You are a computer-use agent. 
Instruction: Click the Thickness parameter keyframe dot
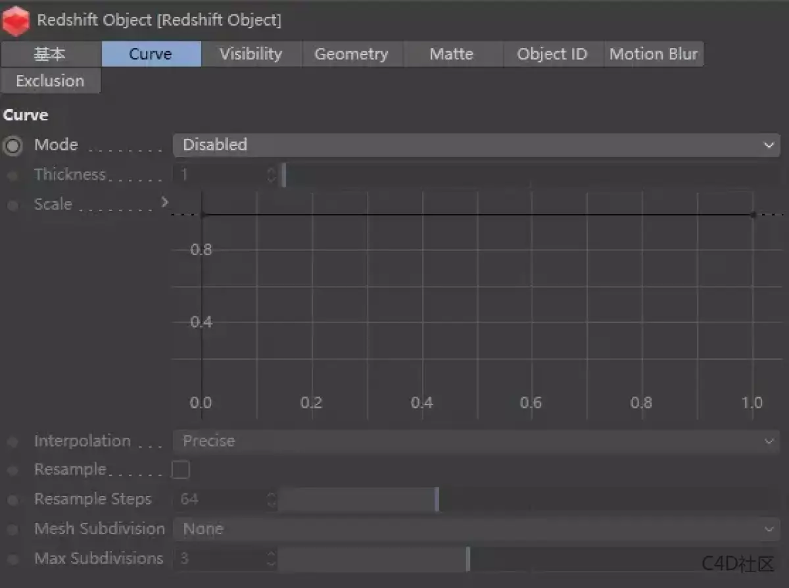click(x=12, y=176)
